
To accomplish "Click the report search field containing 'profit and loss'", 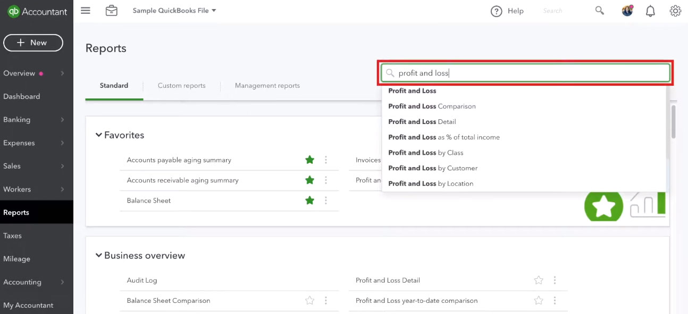I will [525, 73].
